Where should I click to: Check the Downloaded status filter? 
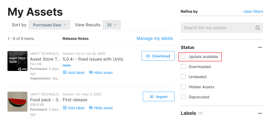tap(183, 67)
